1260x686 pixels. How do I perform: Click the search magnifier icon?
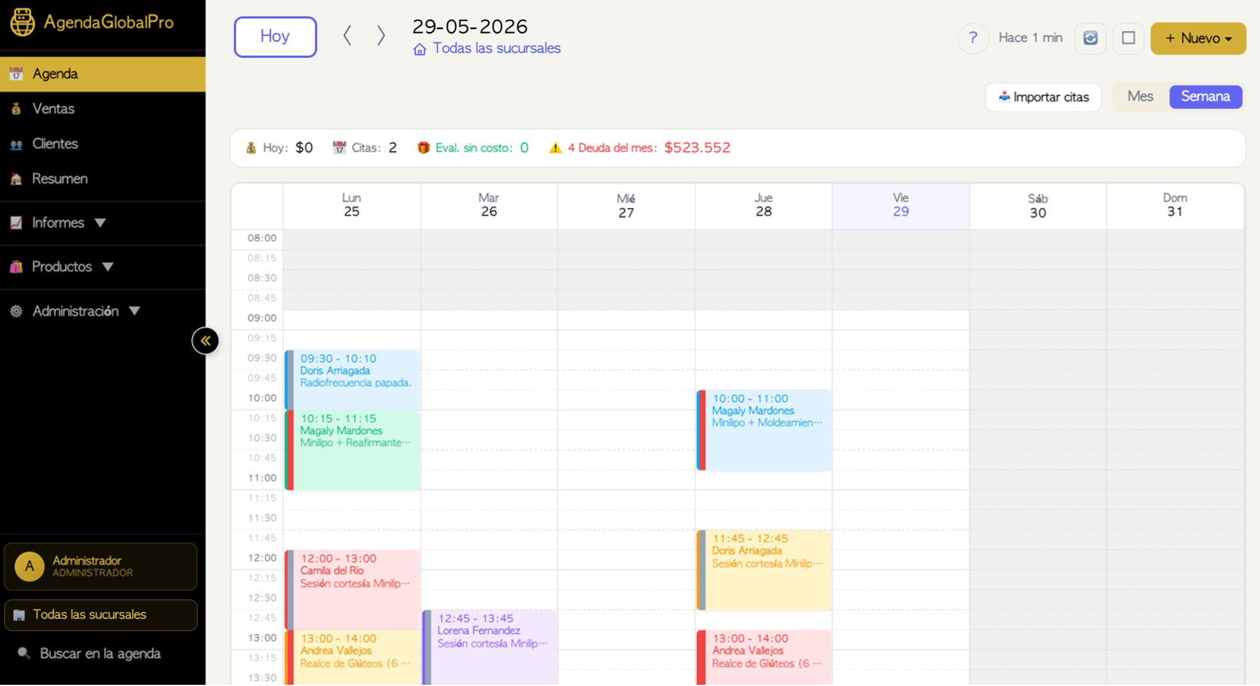24,653
